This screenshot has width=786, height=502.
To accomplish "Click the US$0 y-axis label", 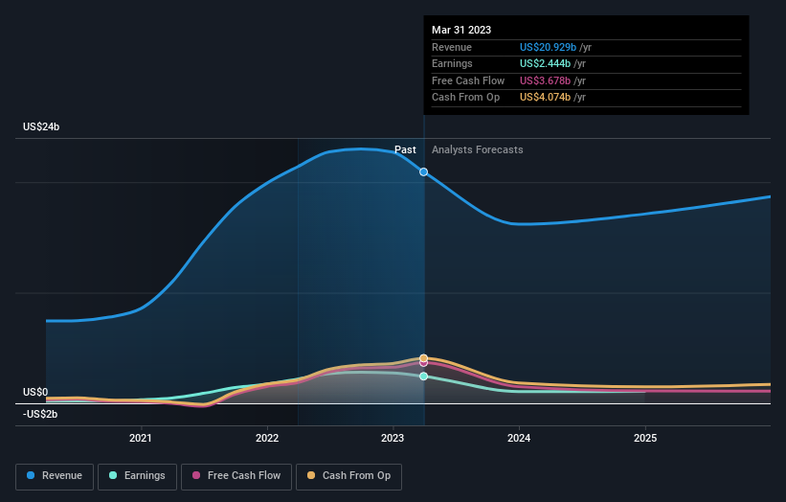I will click(35, 392).
